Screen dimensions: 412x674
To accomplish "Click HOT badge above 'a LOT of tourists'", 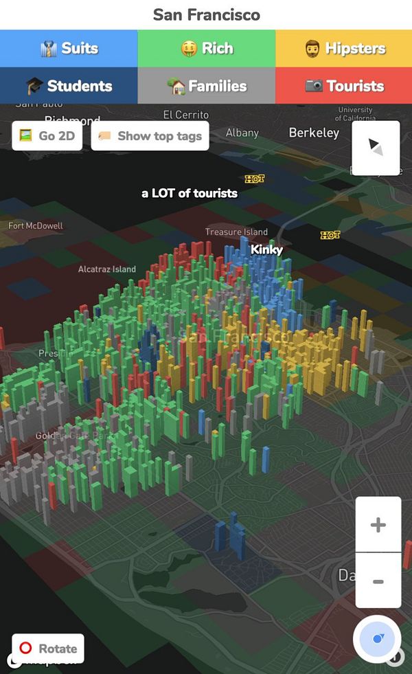I will pyautogui.click(x=254, y=179).
